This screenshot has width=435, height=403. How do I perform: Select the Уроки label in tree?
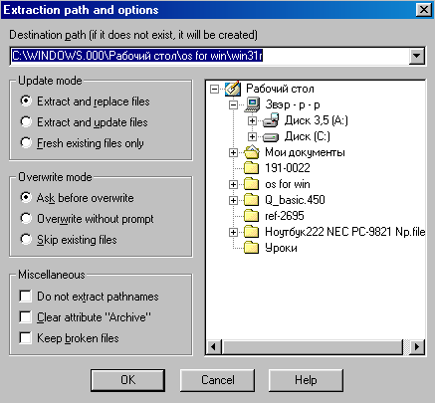pos(281,248)
